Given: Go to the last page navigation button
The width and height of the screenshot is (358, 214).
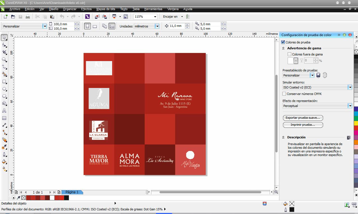Looking at the screenshot, I should pos(54,192).
